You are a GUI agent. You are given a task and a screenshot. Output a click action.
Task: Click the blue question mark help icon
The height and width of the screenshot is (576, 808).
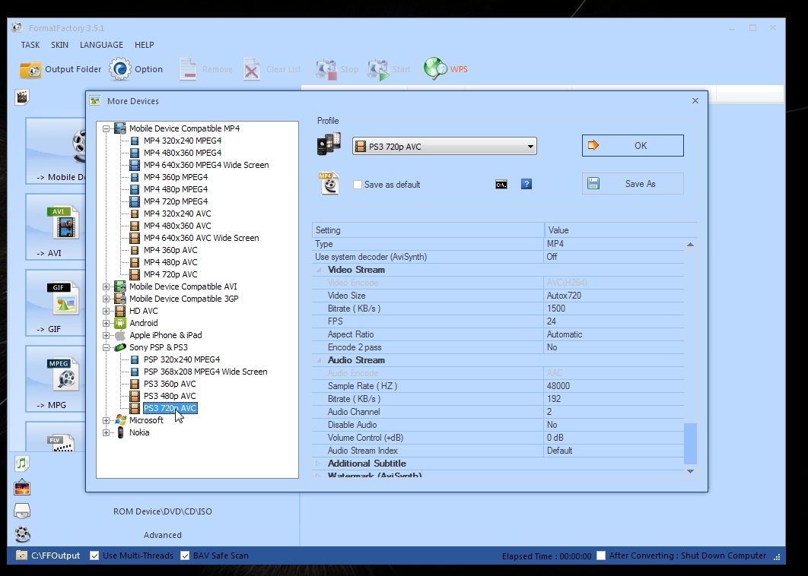pyautogui.click(x=526, y=184)
